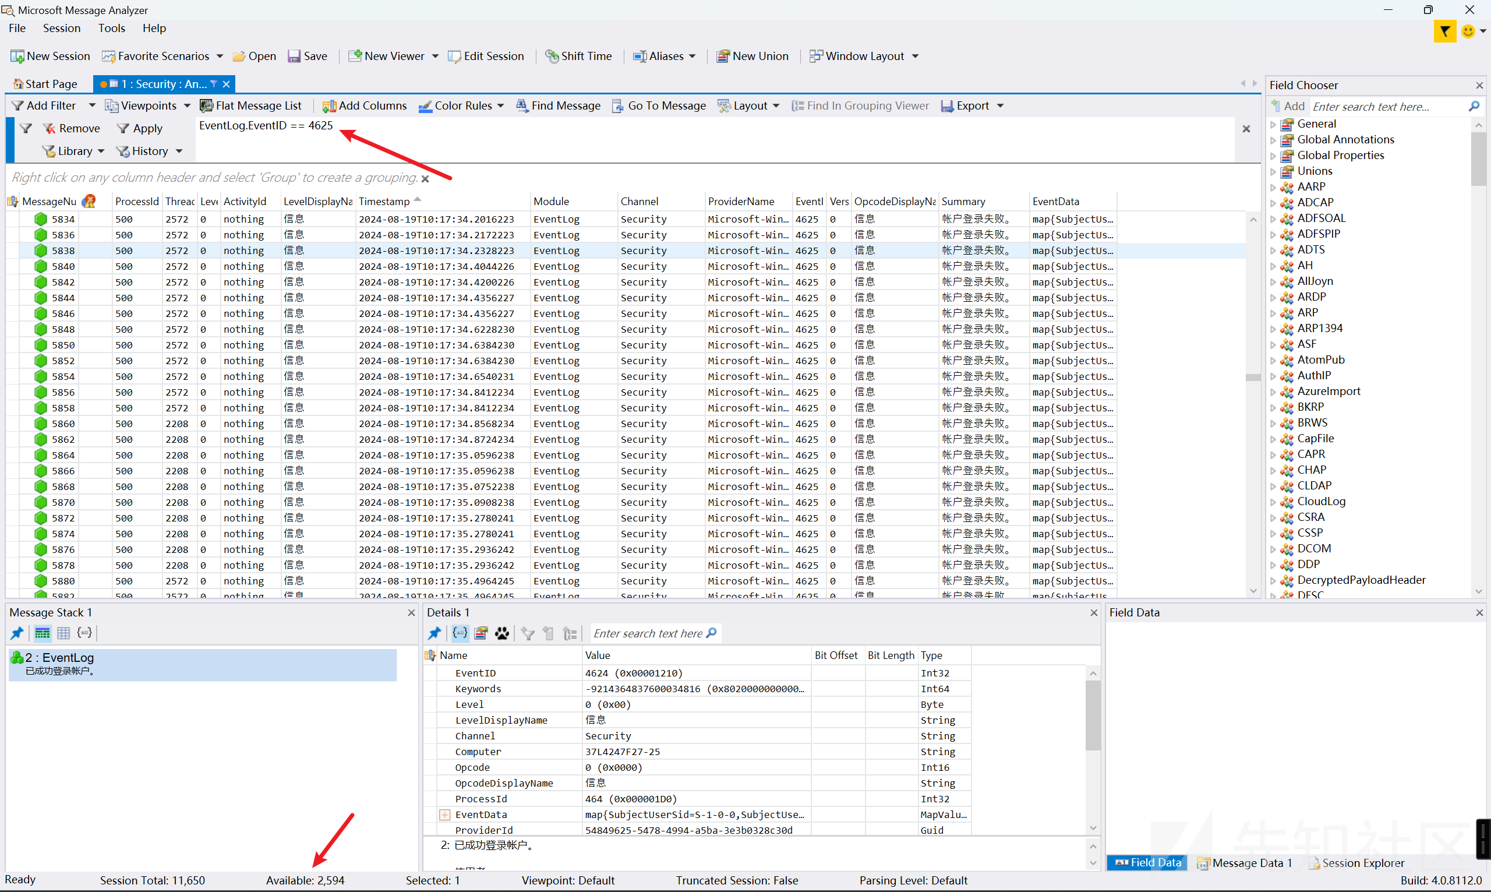Click Add Columns icon

click(329, 106)
